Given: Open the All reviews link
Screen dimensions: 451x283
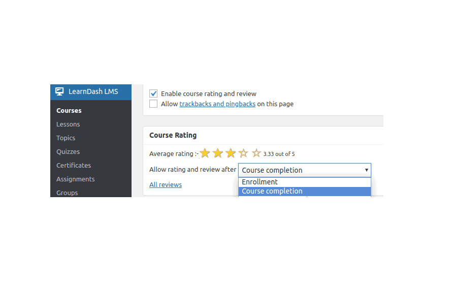Looking at the screenshot, I should pyautogui.click(x=166, y=184).
